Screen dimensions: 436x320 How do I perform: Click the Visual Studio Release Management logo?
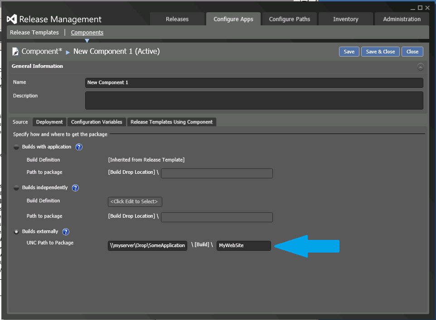tap(12, 19)
